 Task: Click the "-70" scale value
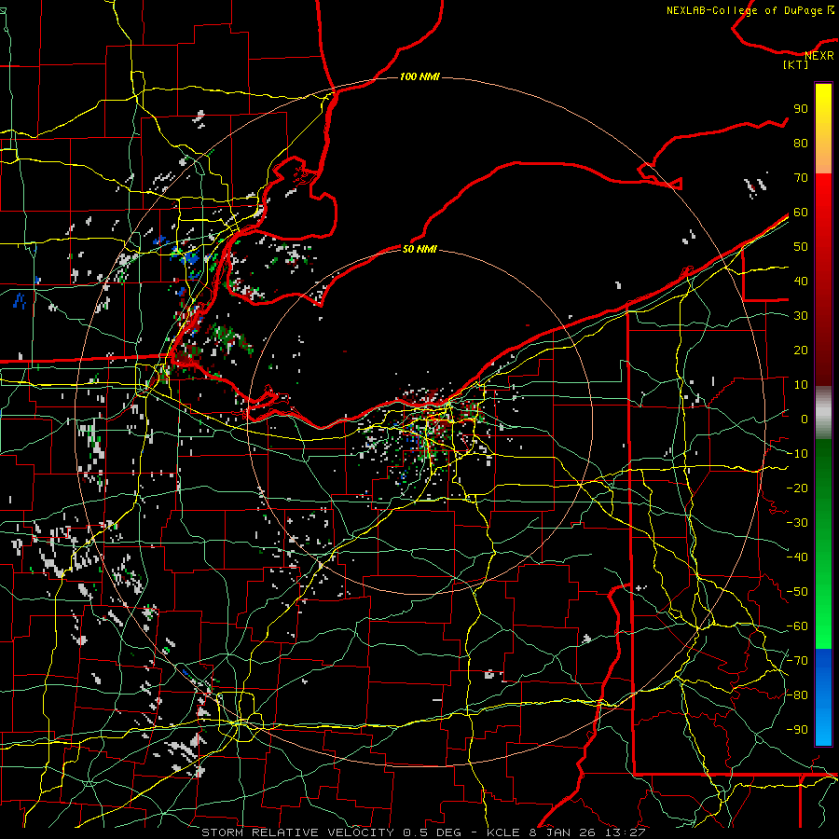(x=797, y=661)
